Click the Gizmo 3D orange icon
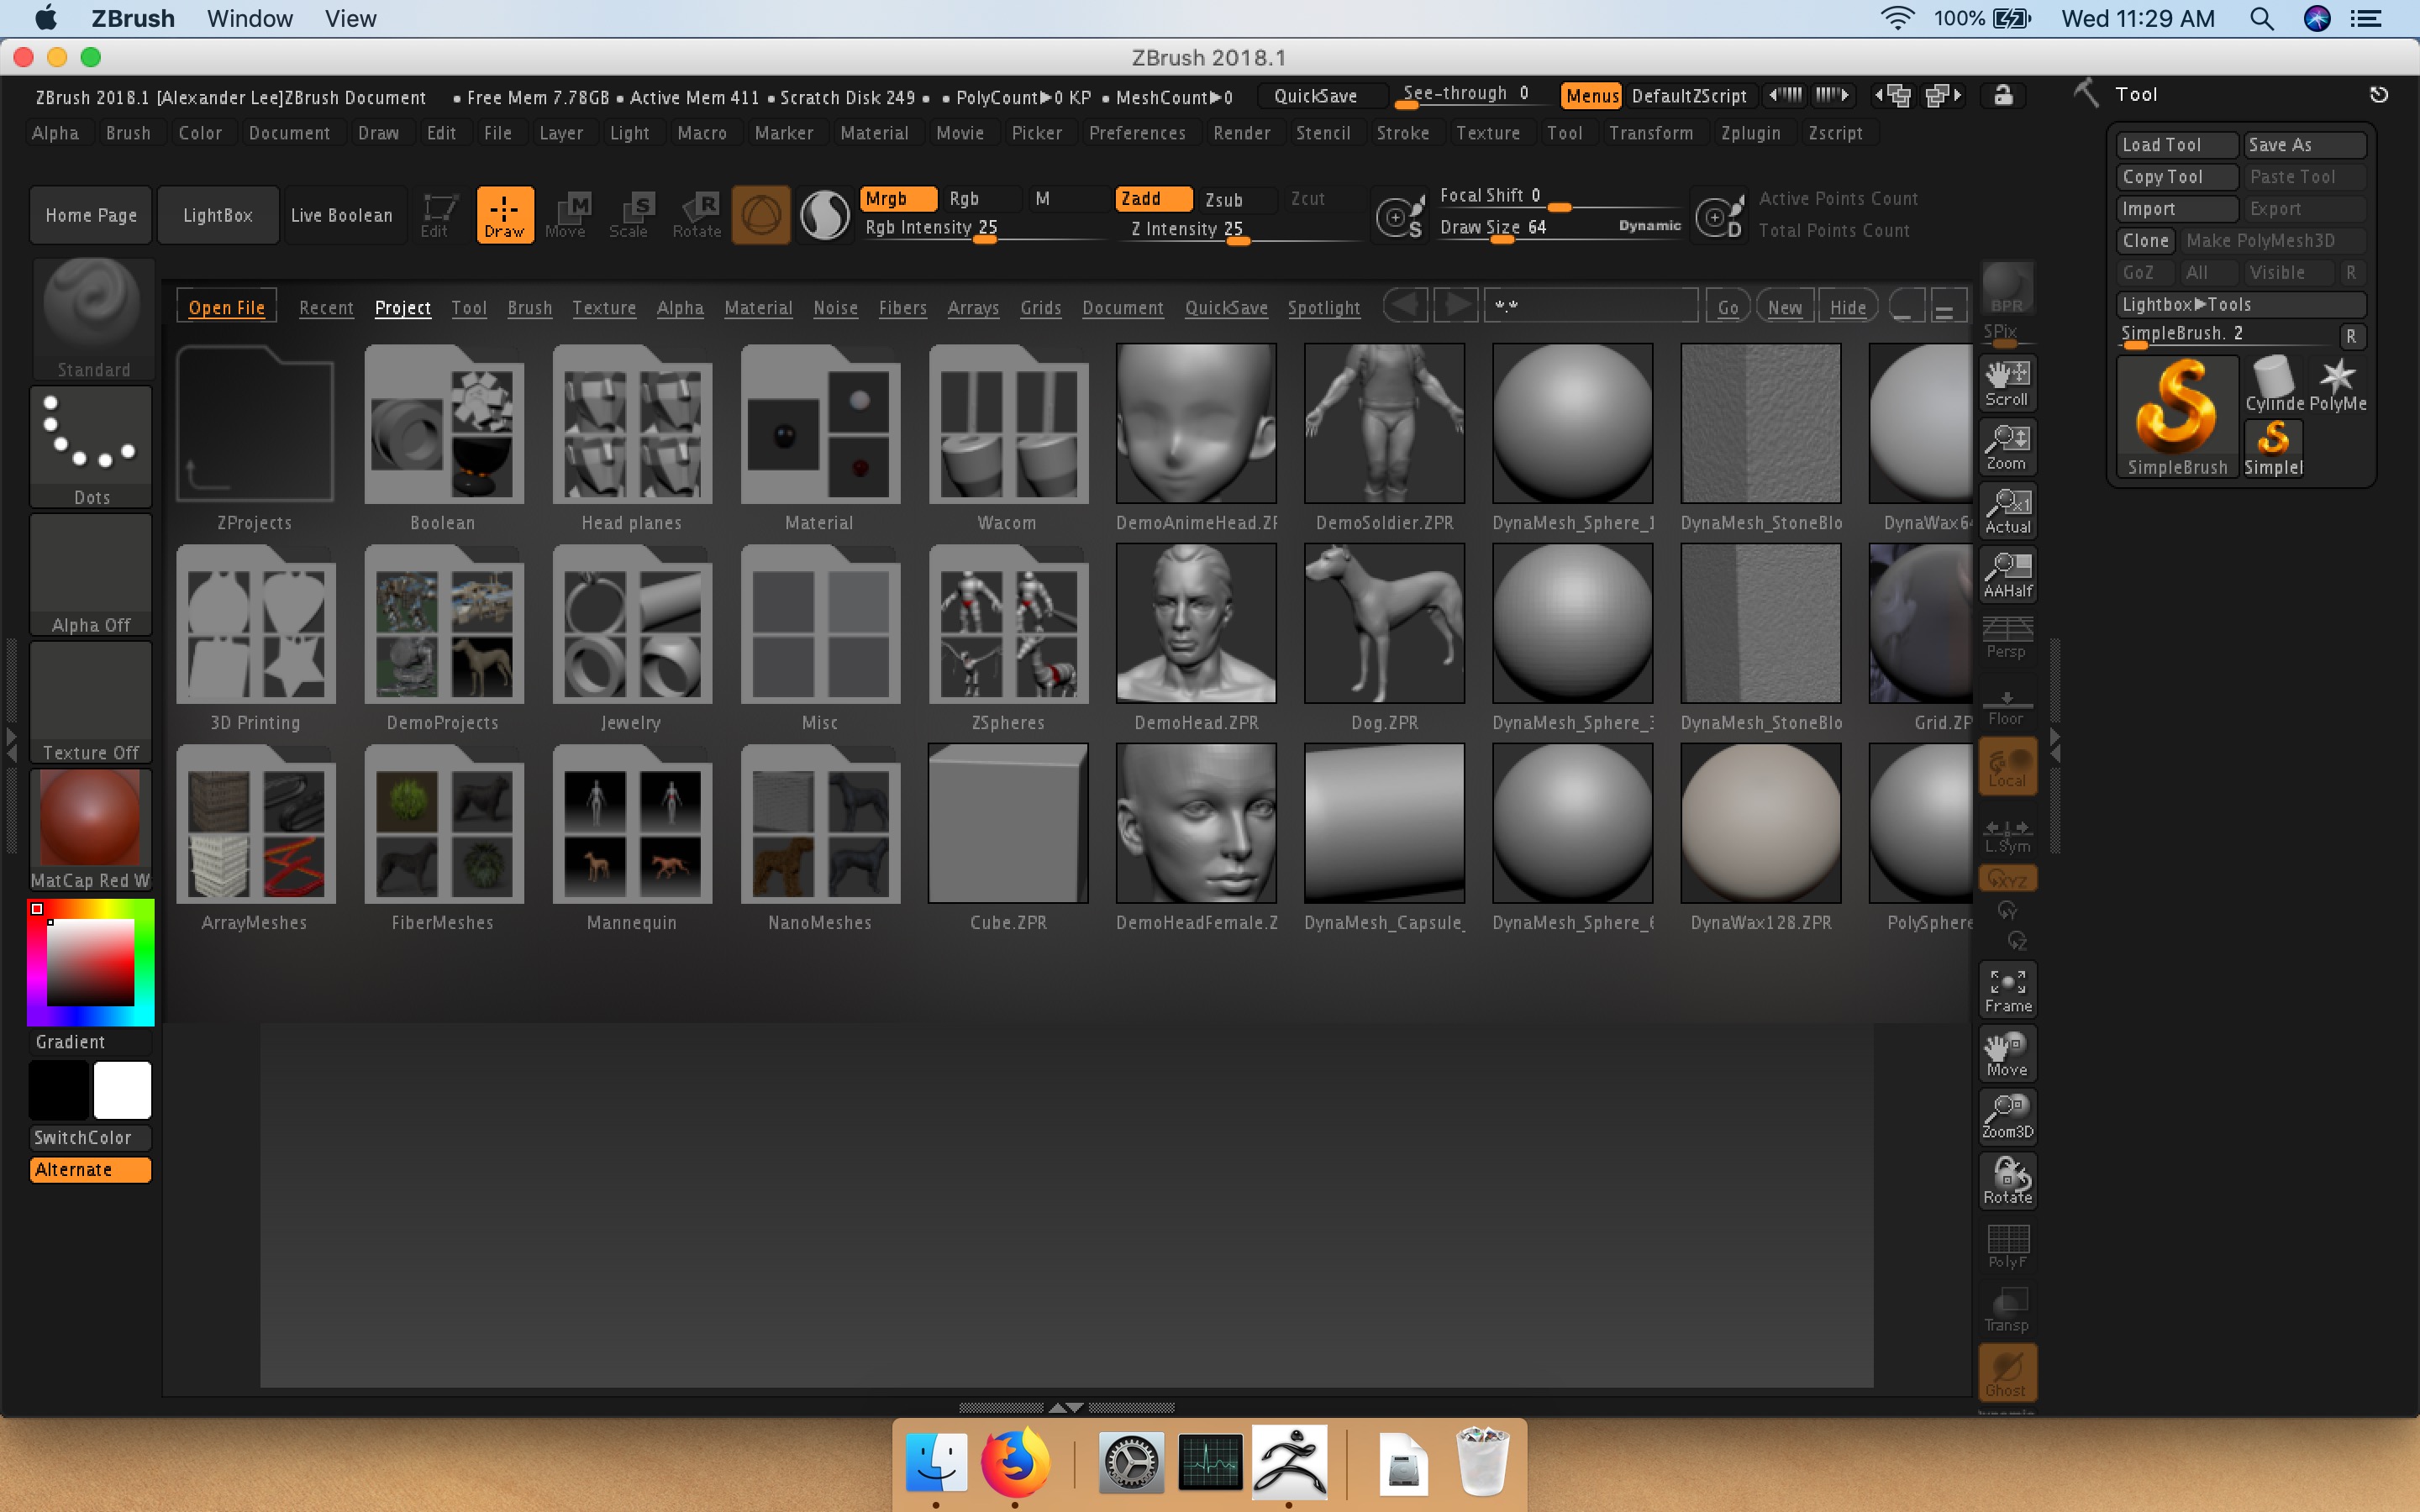Image resolution: width=2420 pixels, height=1512 pixels. pyautogui.click(x=761, y=214)
